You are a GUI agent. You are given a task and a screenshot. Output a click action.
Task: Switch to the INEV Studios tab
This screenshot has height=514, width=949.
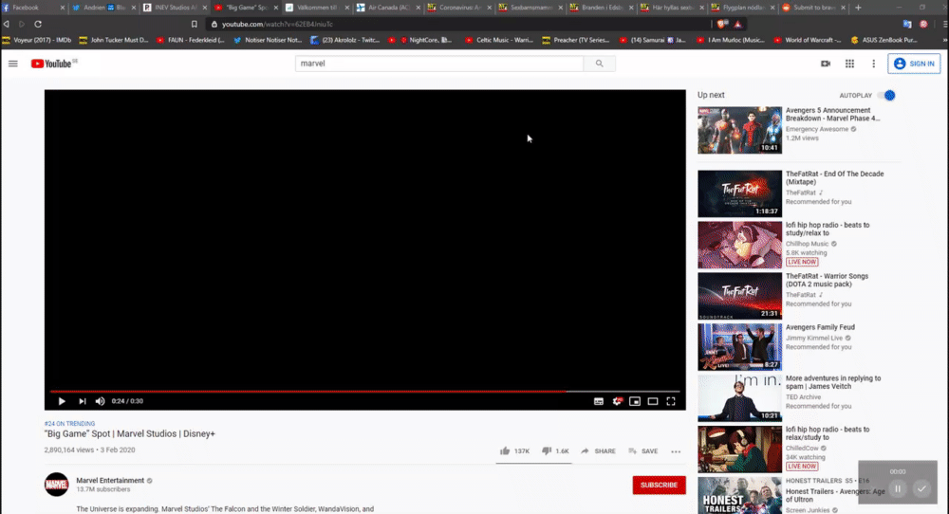click(175, 8)
